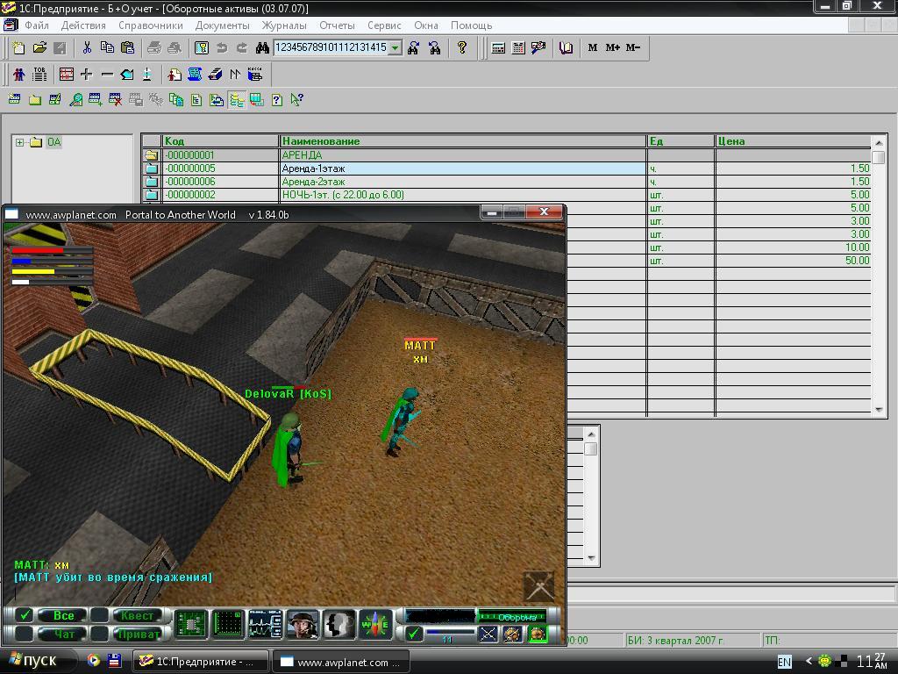Click the Наименование column header
The height and width of the screenshot is (674, 898).
[463, 141]
